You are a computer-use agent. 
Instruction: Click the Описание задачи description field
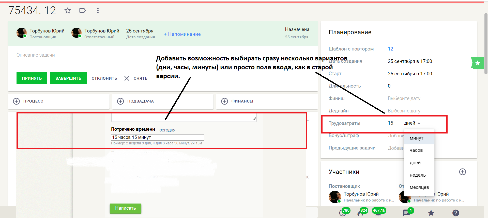[36, 55]
